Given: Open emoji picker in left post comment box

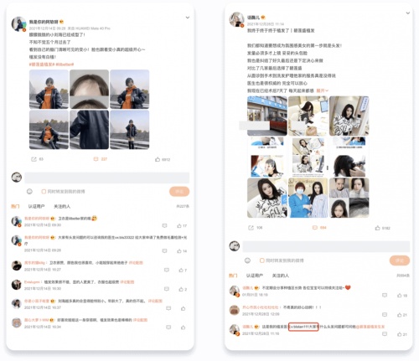Looking at the screenshot, I should (29, 192).
